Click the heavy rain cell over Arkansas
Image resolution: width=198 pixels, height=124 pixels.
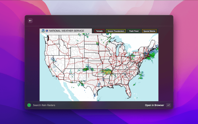coord(107,72)
